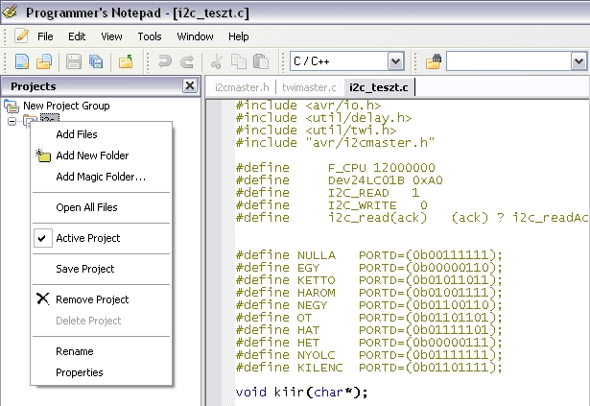Close the Projects panel
Viewport: 590px width, 406px height.
pyautogui.click(x=190, y=85)
